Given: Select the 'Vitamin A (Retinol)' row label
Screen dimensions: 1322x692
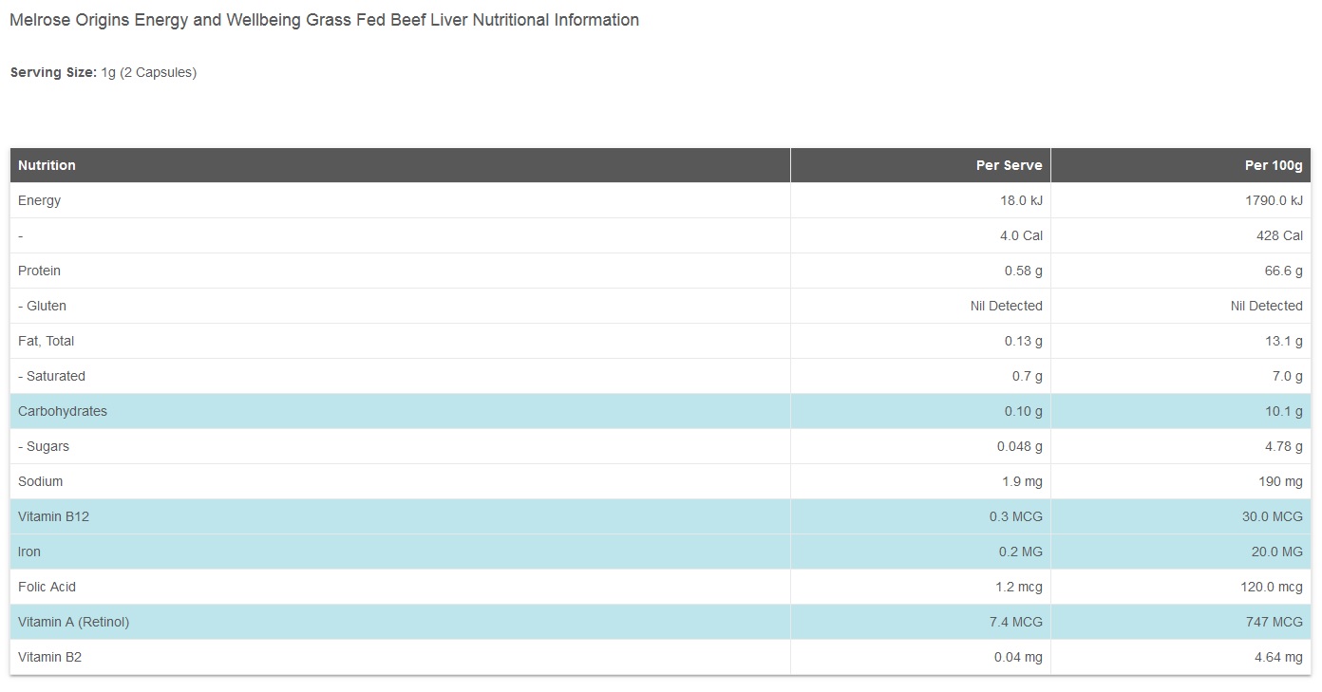Looking at the screenshot, I should 73,622.
